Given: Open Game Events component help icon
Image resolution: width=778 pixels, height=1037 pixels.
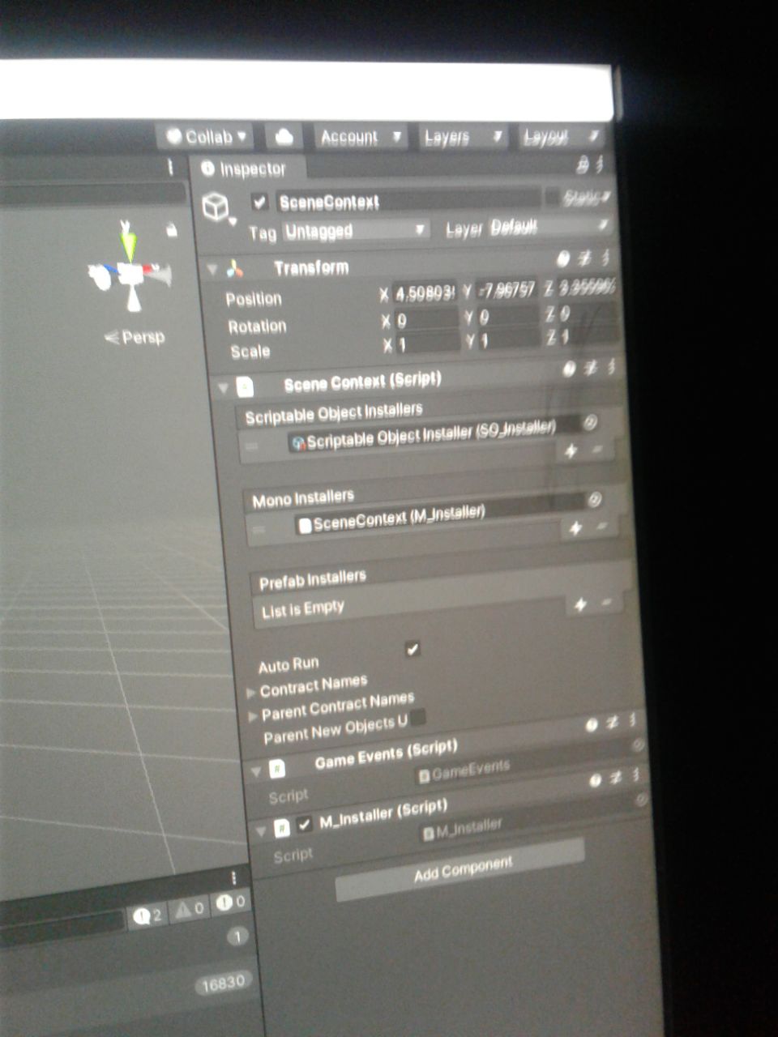Looking at the screenshot, I should [592, 724].
